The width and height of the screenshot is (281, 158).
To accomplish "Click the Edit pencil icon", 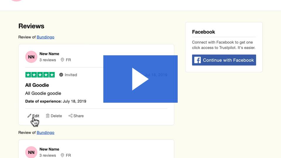I will pos(29,116).
